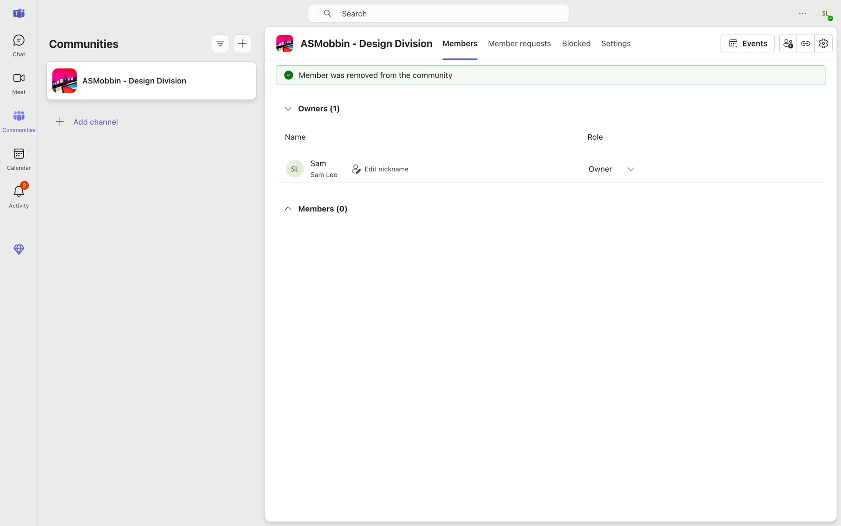This screenshot has width=841, height=526.
Task: Open community settings gear icon
Action: pos(823,43)
